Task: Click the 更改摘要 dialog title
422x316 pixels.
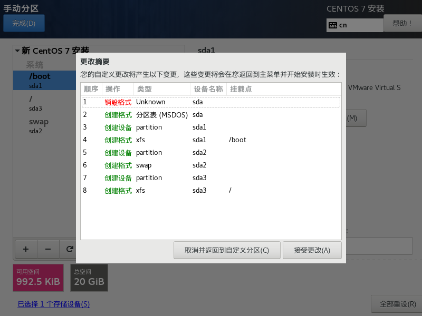Action: [95, 62]
